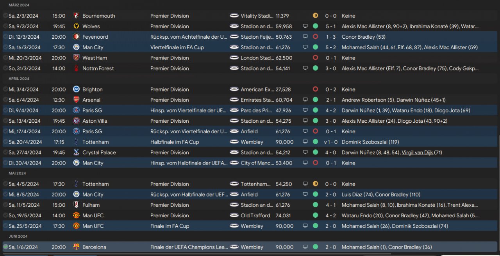This screenshot has height=256, width=500.
Task: Click the Aston Villa club crest
Action: [76, 121]
